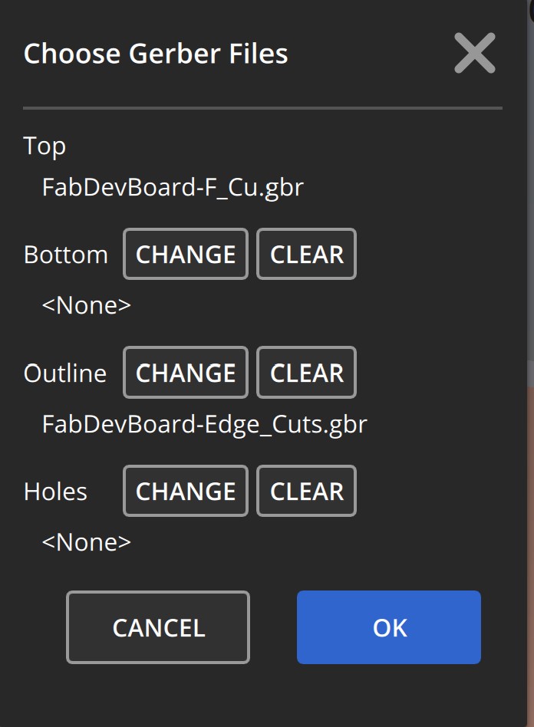This screenshot has width=534, height=727.
Task: Click the FabDevBoard-F_Cu.gbr file name
Action: [173, 187]
